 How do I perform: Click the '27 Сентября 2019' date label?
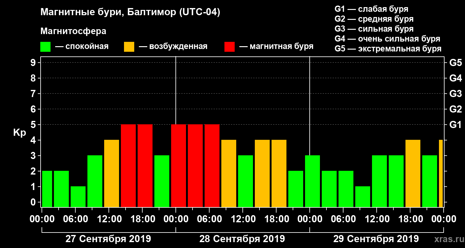click(x=108, y=239)
